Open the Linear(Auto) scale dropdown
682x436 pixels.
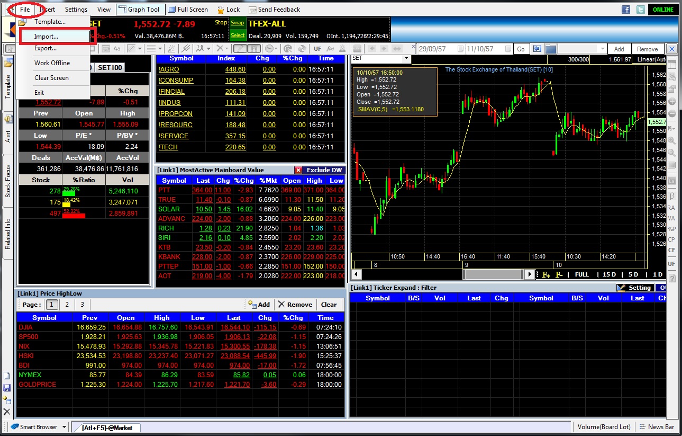[x=649, y=59]
